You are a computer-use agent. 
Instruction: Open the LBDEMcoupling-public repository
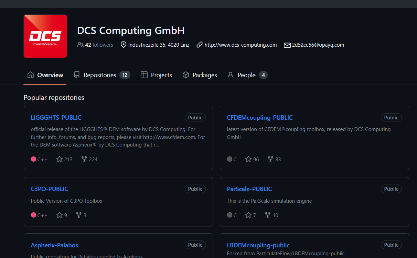click(x=258, y=245)
